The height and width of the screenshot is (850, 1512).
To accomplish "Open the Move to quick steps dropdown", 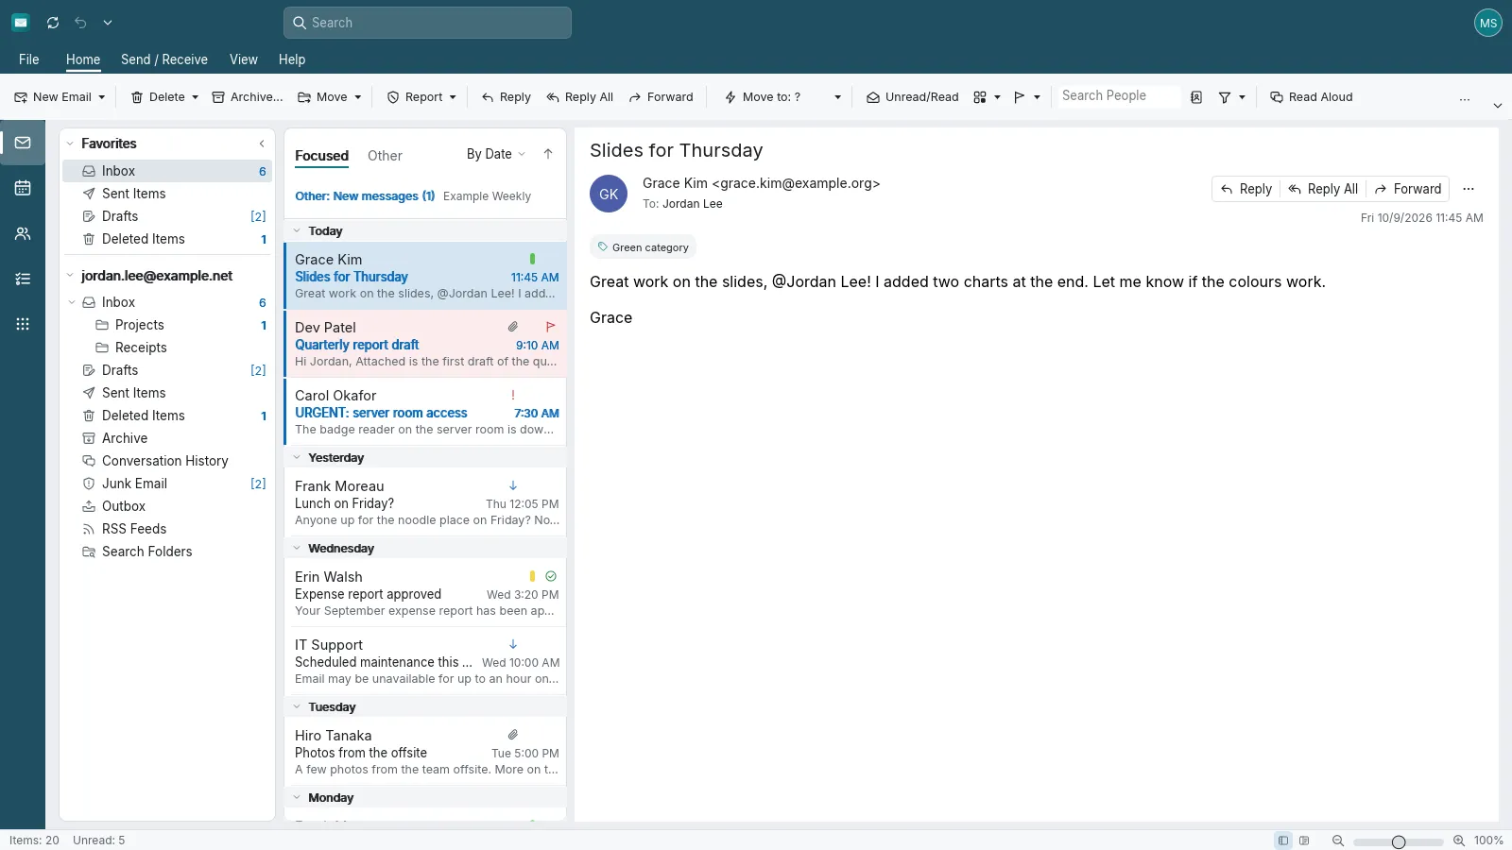I will (837, 97).
